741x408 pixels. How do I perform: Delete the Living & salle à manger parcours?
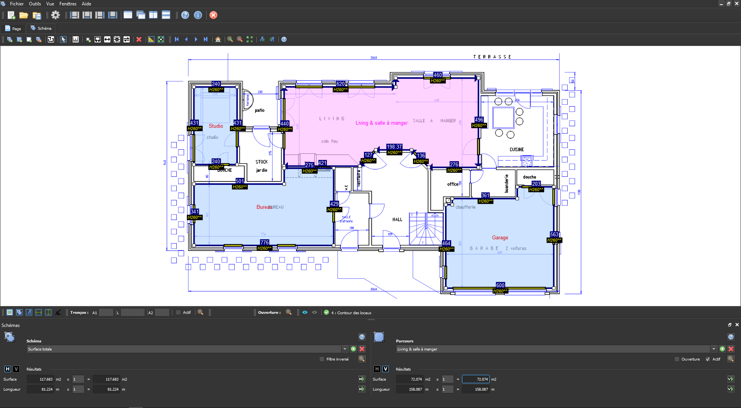click(x=731, y=349)
